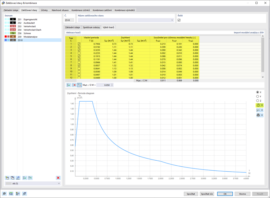Viewport: 270px width, 198px height.
Task: Click Import modální analýzy z ZS9 link
Action: (248, 33)
